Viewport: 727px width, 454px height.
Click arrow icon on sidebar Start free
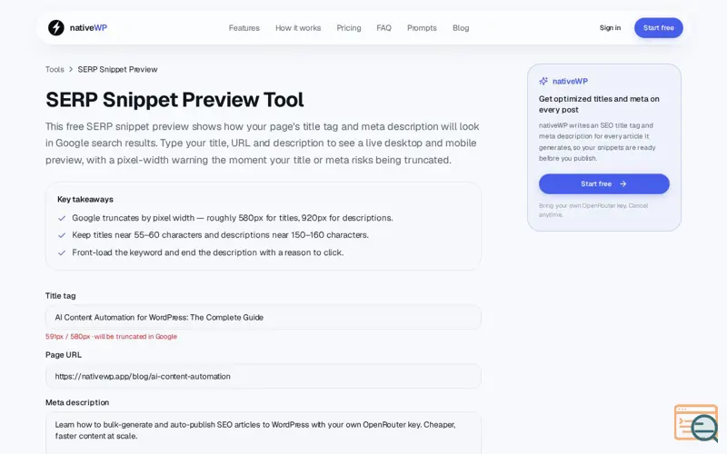(x=622, y=184)
